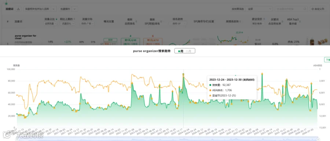Click the 下载 button at chart corner
Image resolution: width=330 pixels, height=141 pixels.
[x=327, y=60]
